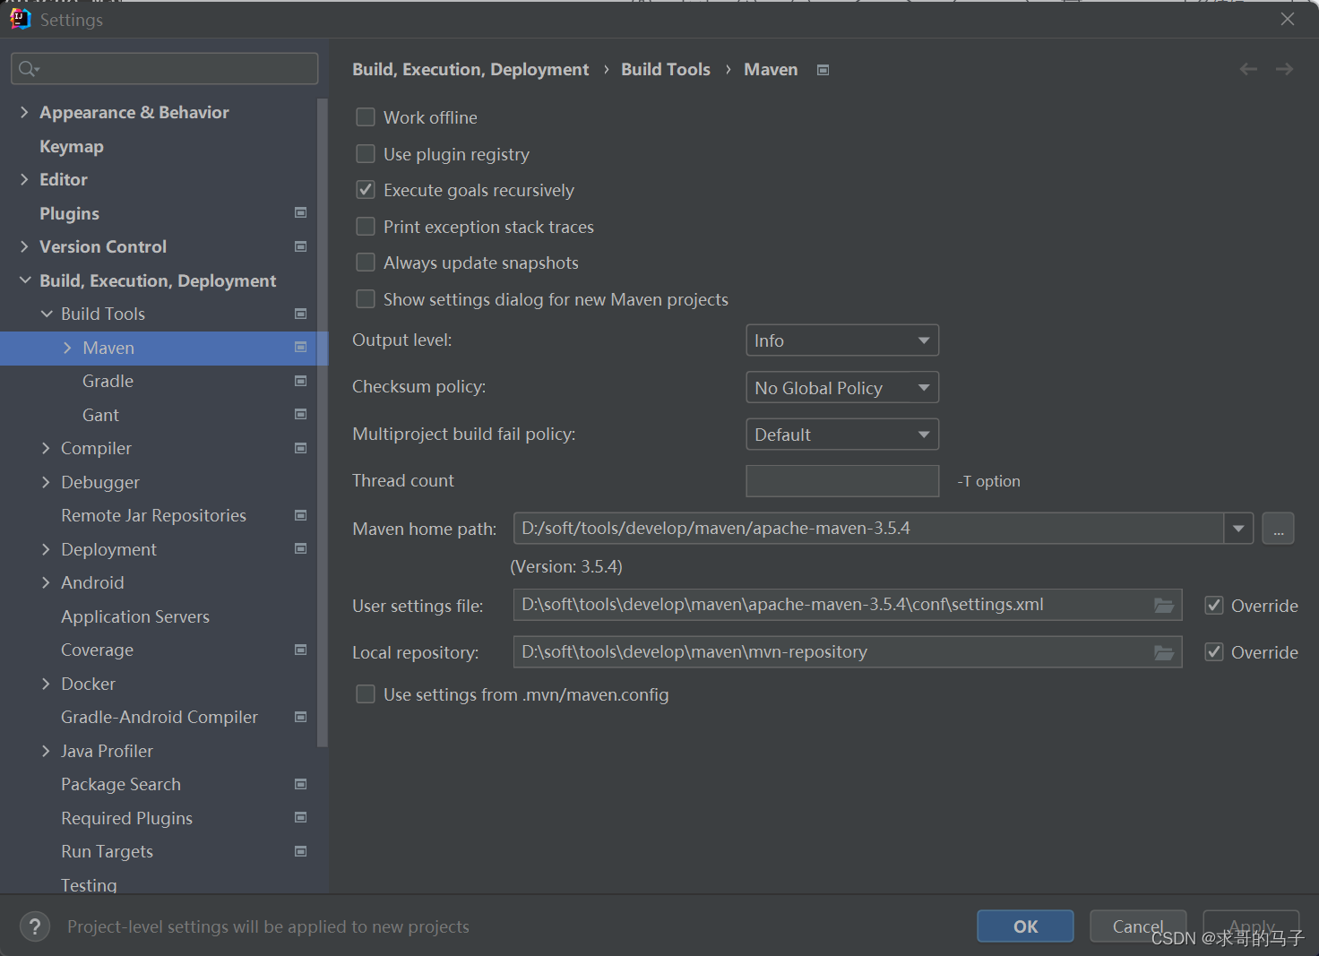Click the forward navigation arrow
This screenshot has height=956, width=1319.
1284,69
